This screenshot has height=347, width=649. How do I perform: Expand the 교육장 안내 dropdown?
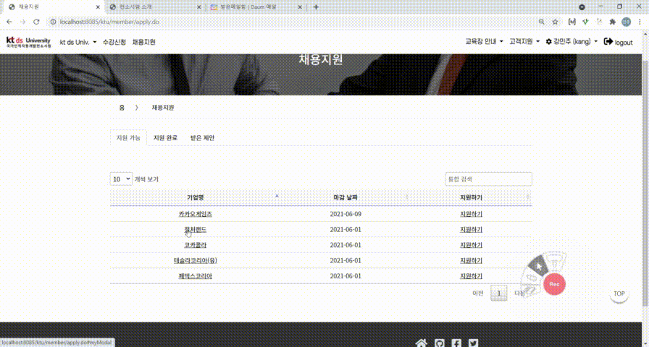pyautogui.click(x=484, y=42)
